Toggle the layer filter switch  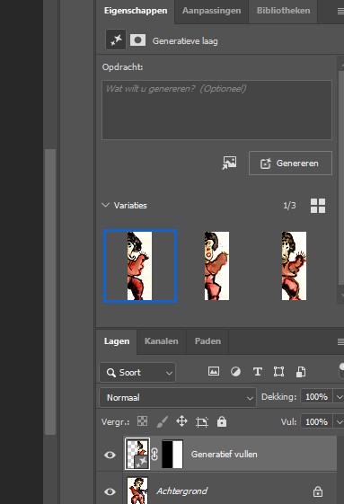(341, 370)
